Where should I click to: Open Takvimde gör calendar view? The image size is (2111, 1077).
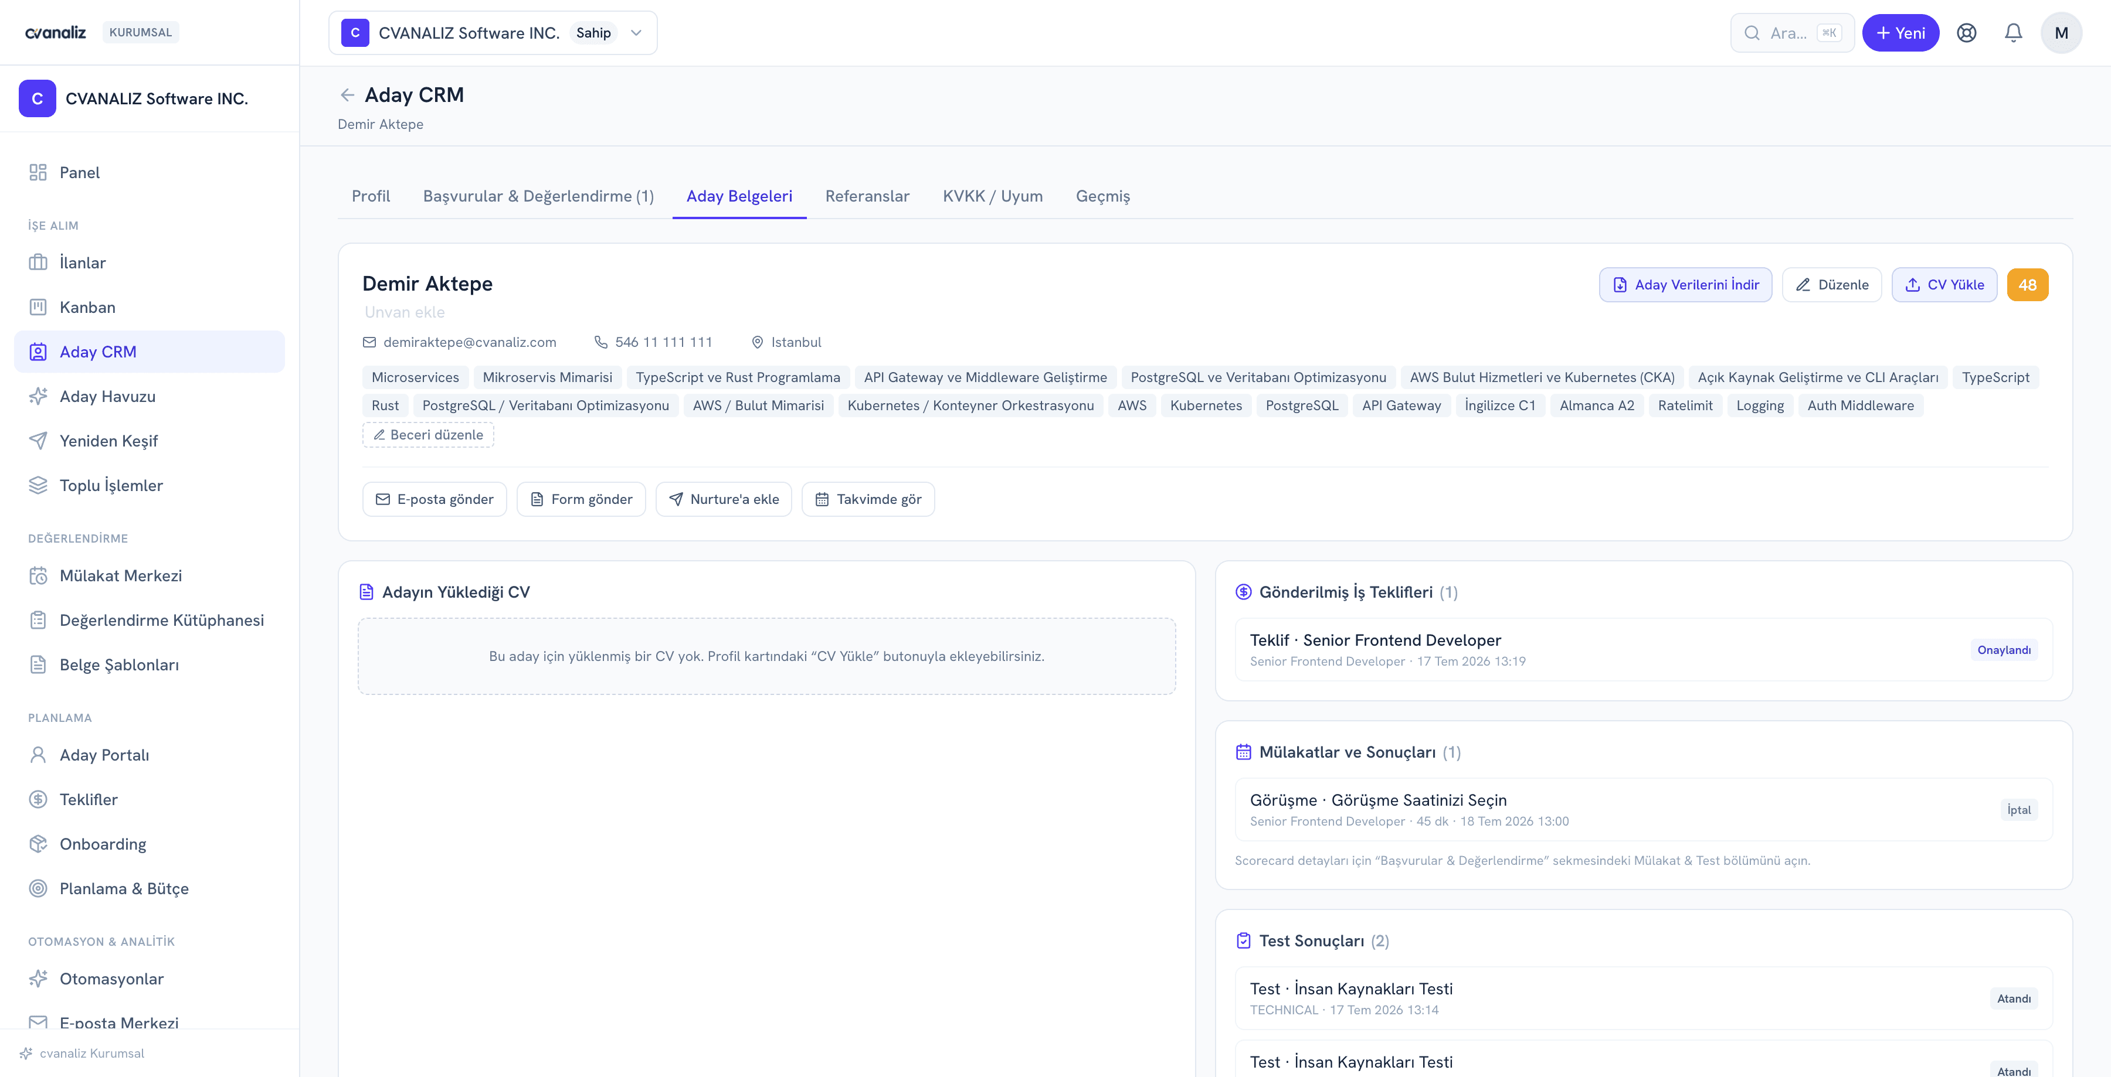pos(868,499)
